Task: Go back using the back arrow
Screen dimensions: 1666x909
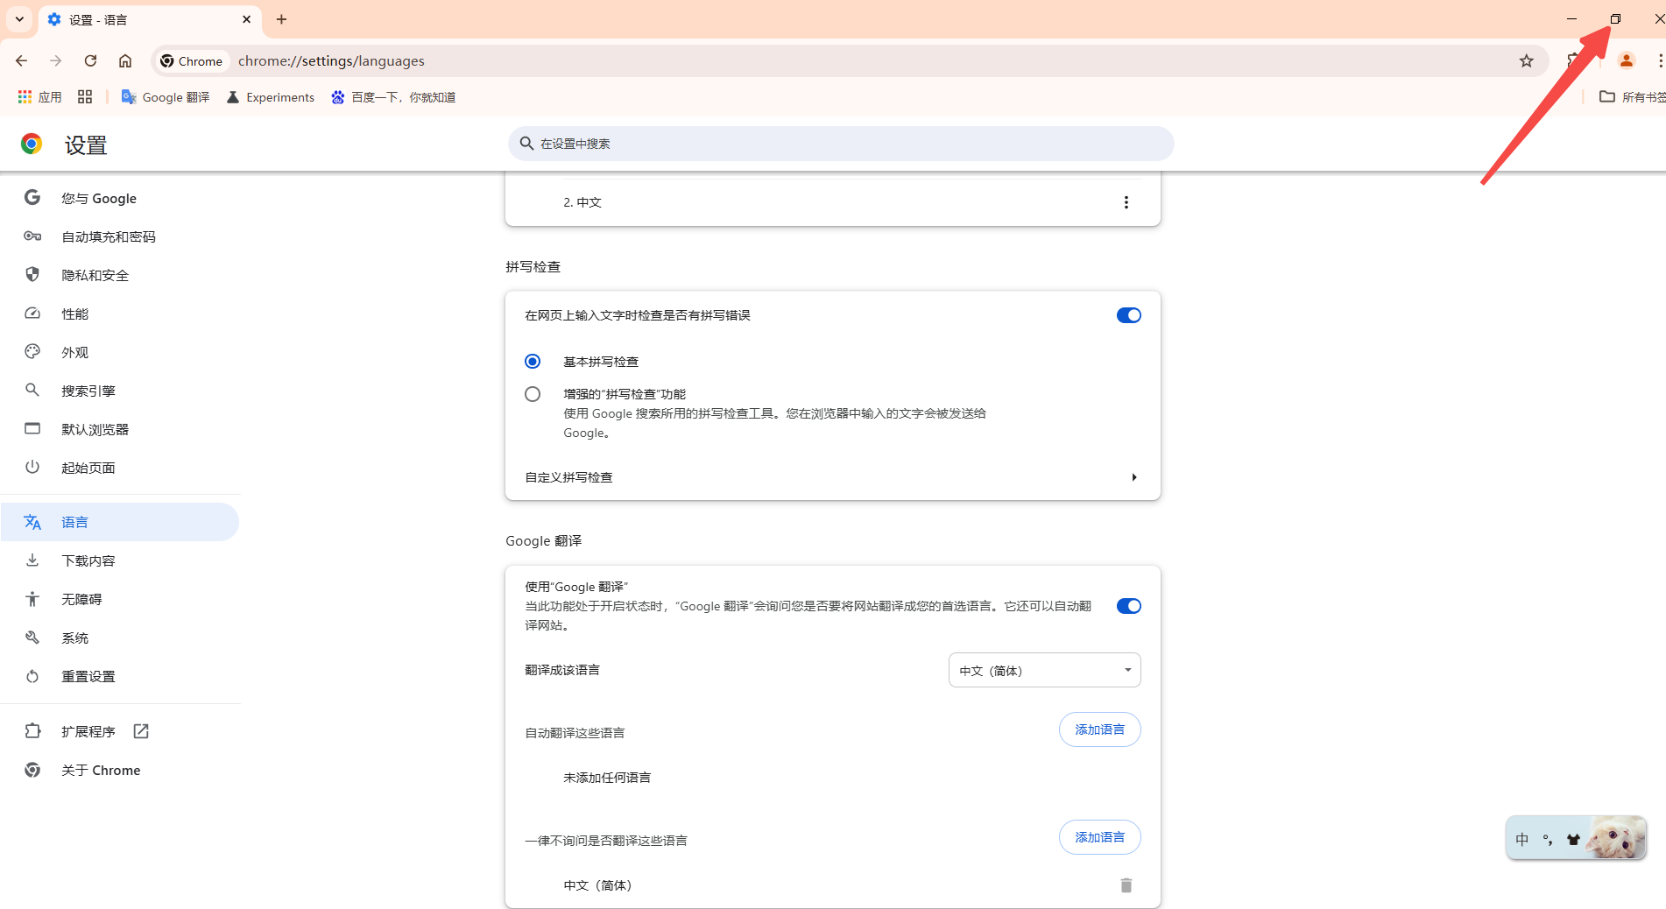Action: (x=21, y=60)
